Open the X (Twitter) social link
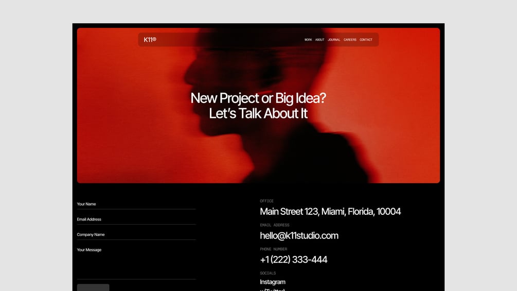 (272, 289)
